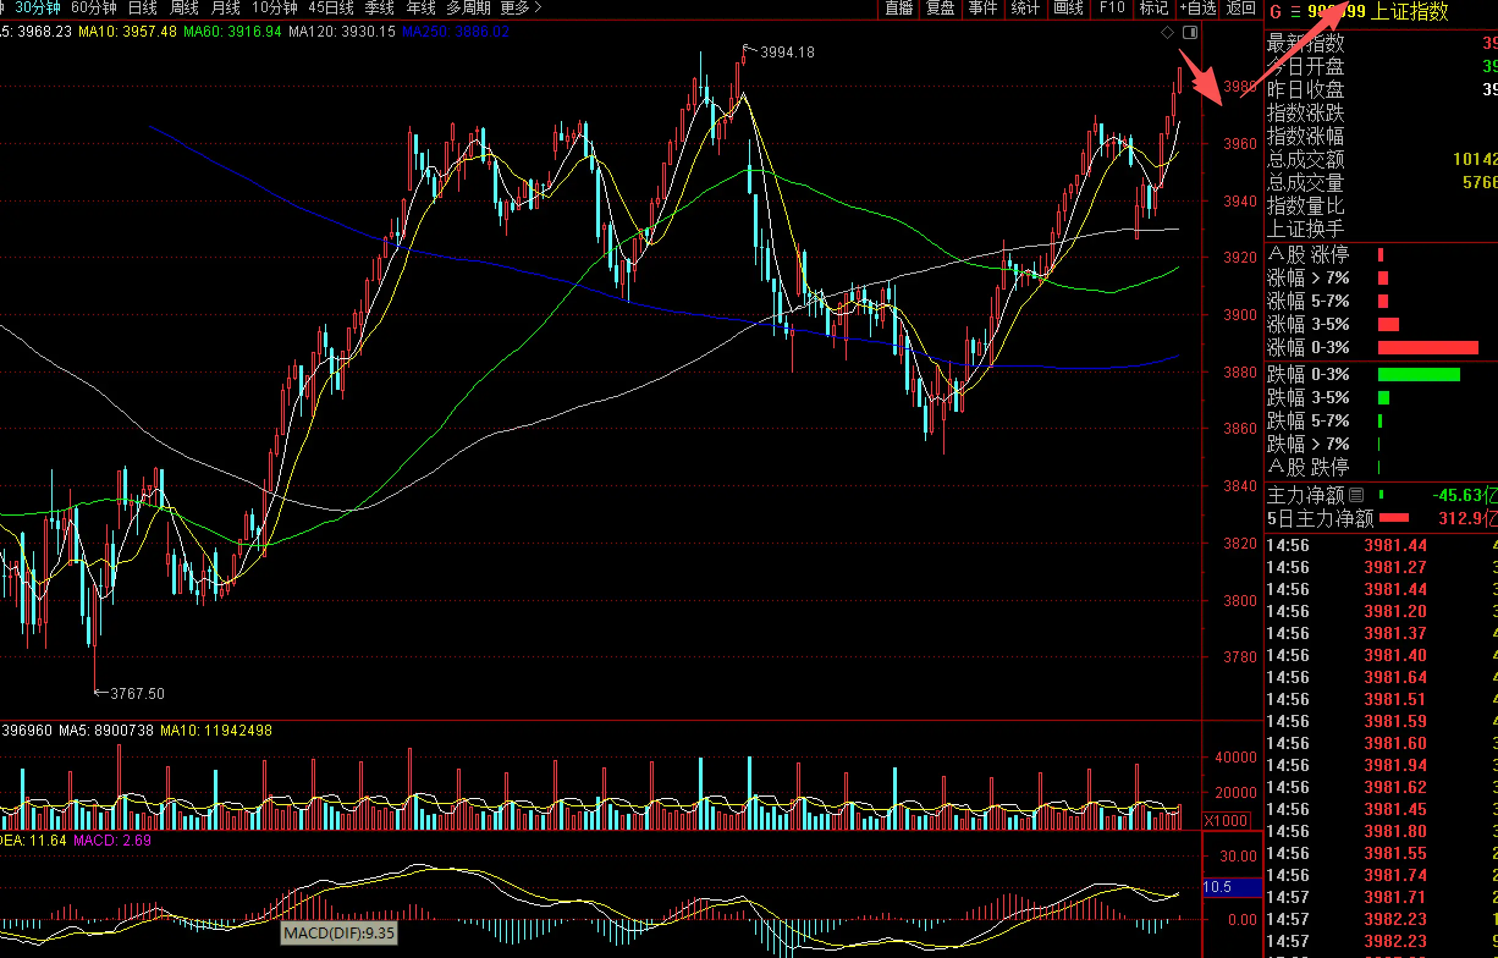
Task: Select the 日线 daily chart tab
Action: 142,7
